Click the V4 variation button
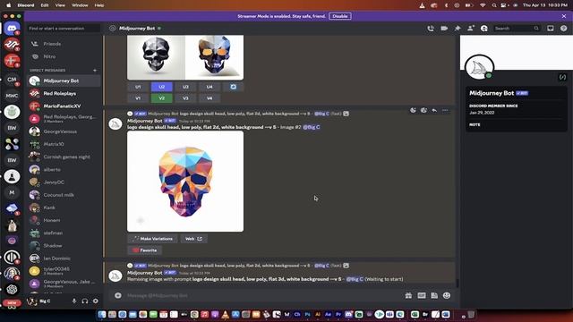Viewport: 573px width, 322px height. coord(209,98)
